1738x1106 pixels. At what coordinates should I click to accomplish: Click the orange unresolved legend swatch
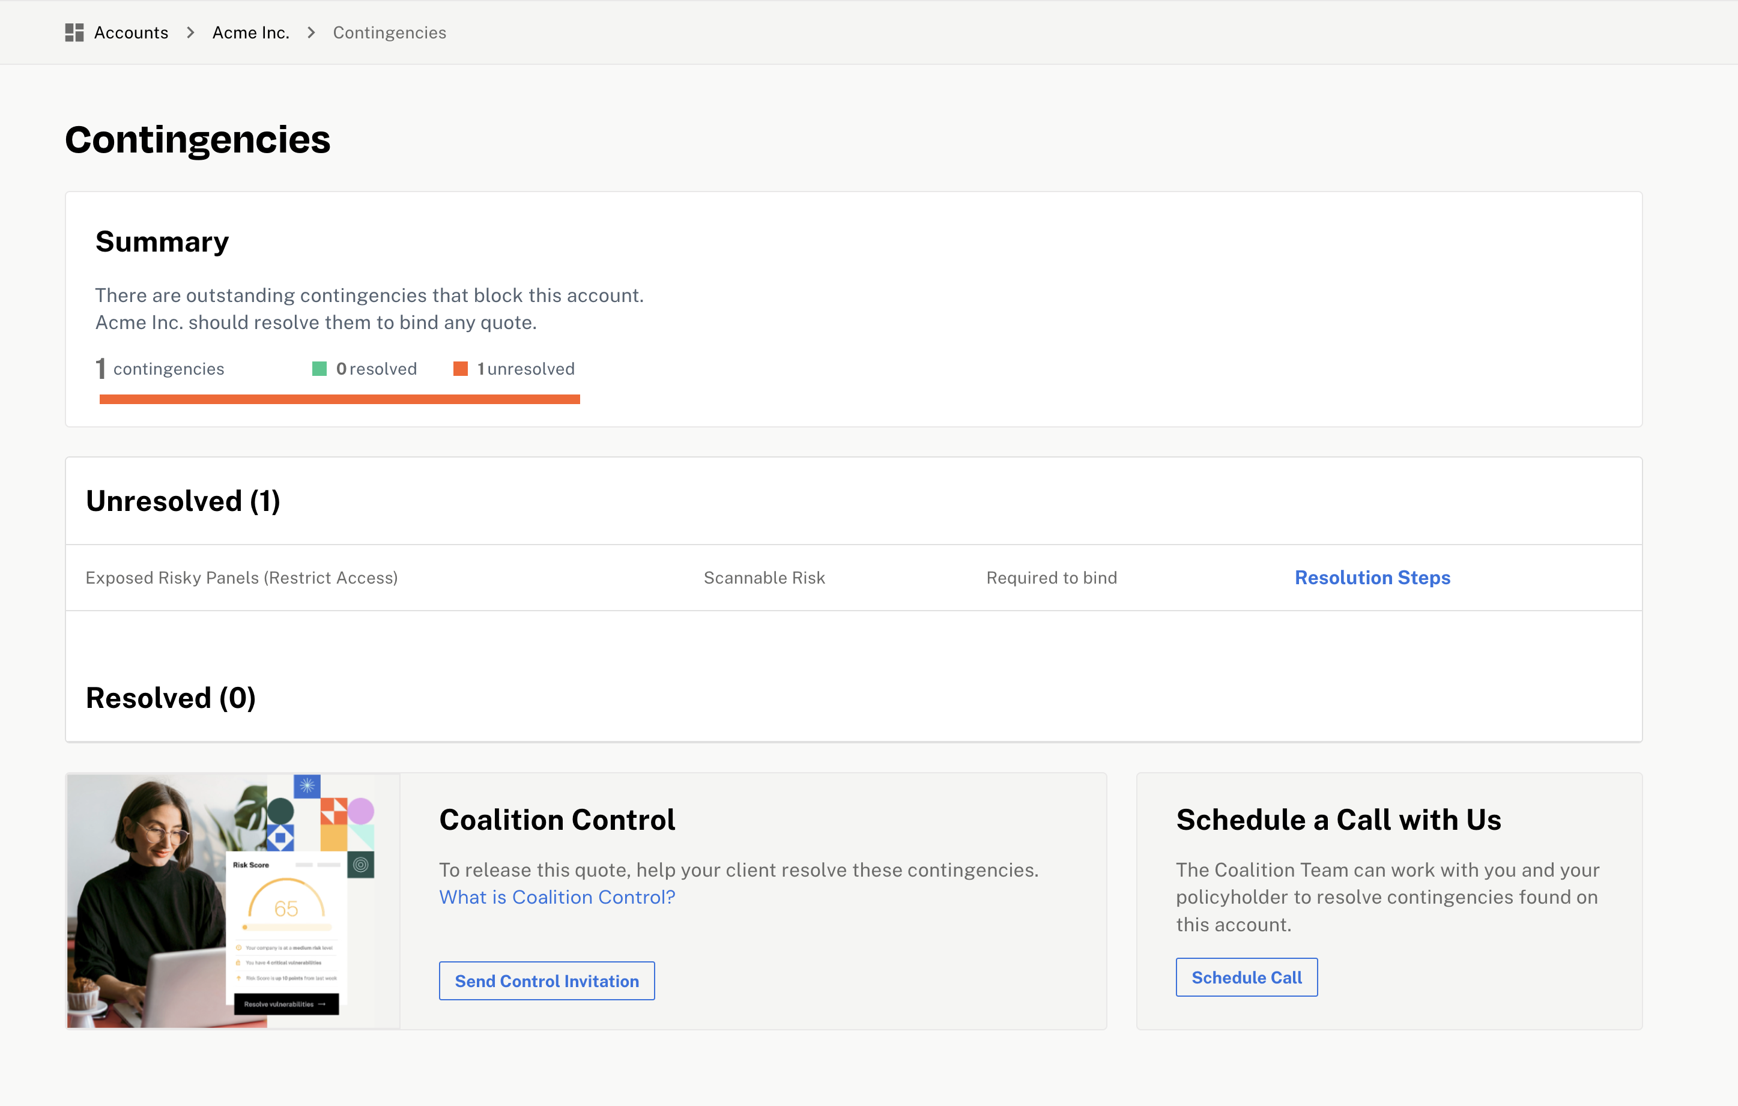coord(461,369)
